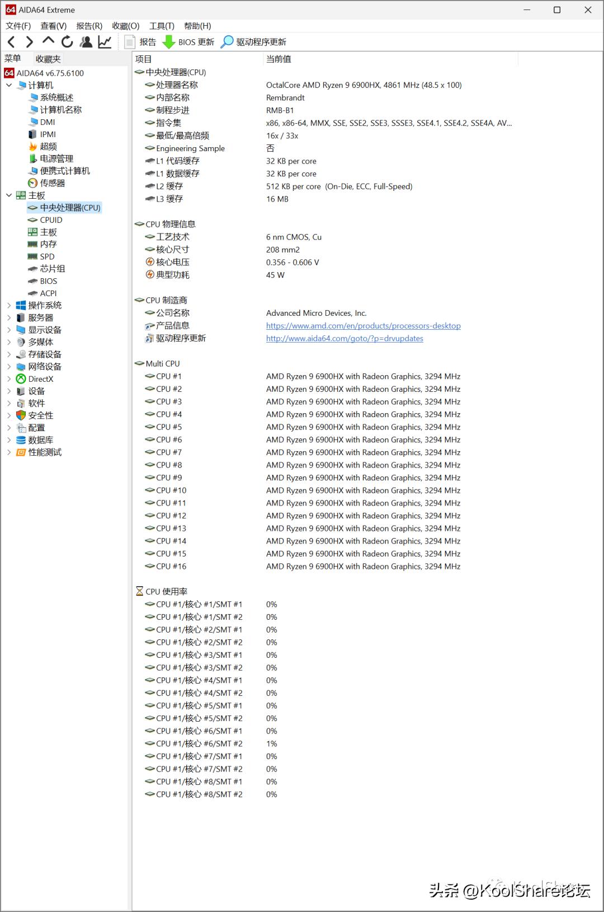The height and width of the screenshot is (912, 604).
Task: Select the 操作系统 Windows logo icon
Action: [x=21, y=305]
